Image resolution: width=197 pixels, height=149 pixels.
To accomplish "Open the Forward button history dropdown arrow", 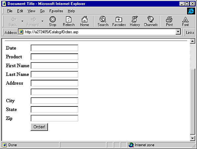I will click(42, 21).
